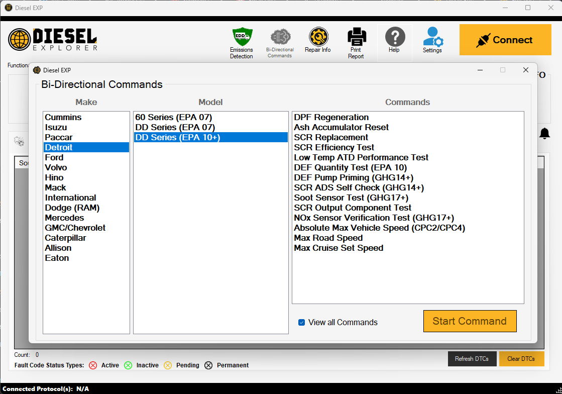Click the gears icon behind the dialog
This screenshot has height=394, width=562.
[x=19, y=141]
